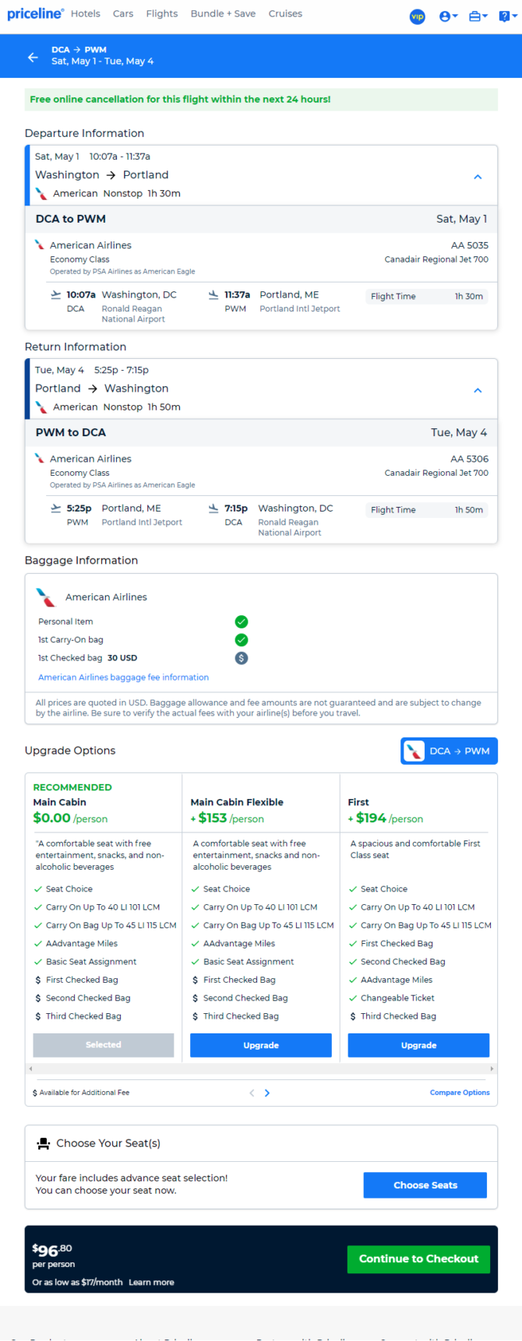Image resolution: width=522 pixels, height=1341 pixels.
Task: Collapse the return flight details chevron
Action: [x=478, y=390]
